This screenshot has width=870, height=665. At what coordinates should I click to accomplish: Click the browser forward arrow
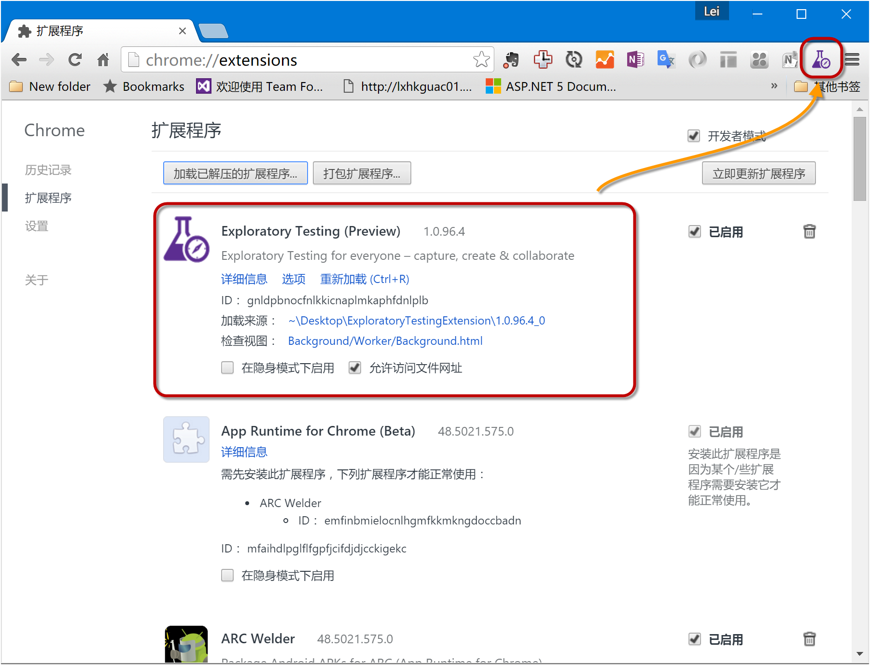[x=46, y=60]
